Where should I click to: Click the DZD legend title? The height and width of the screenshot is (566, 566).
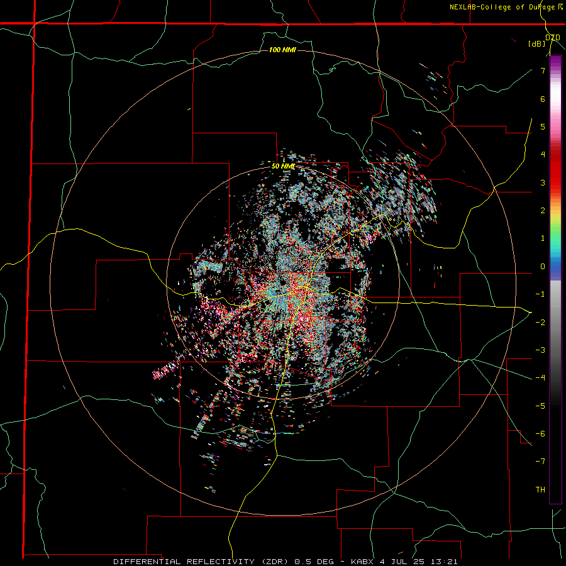coord(552,37)
